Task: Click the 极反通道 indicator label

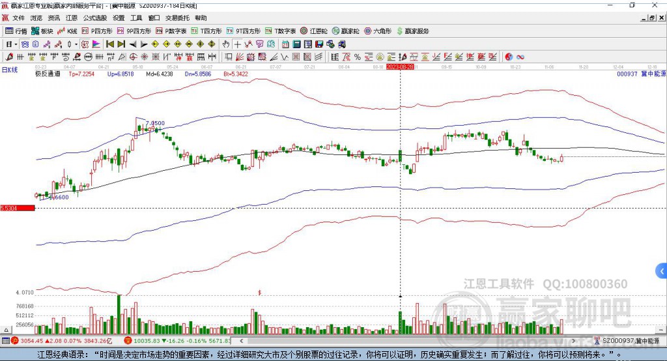Action: coord(48,74)
